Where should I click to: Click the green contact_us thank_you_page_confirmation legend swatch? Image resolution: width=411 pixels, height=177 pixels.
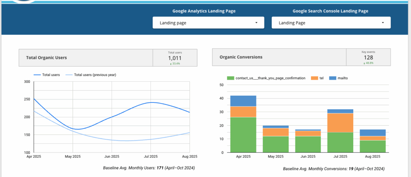point(230,78)
